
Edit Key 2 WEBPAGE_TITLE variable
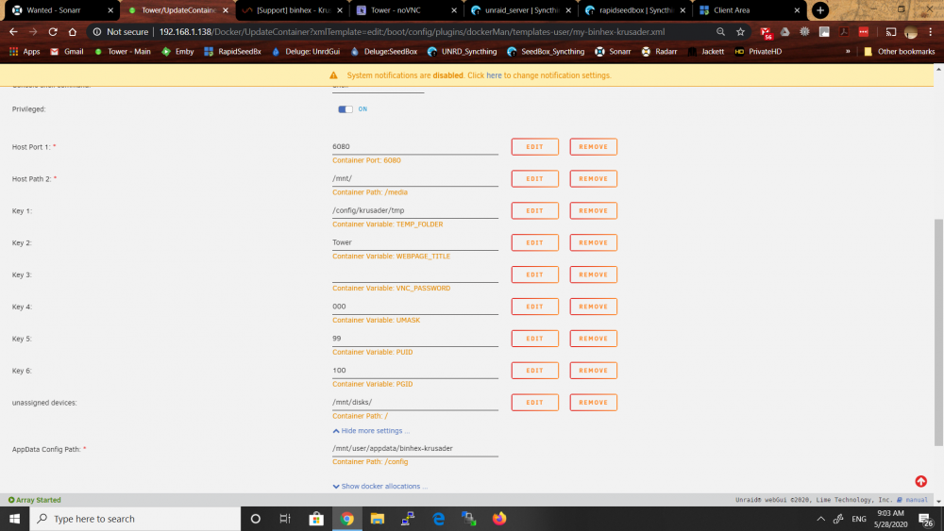(534, 242)
